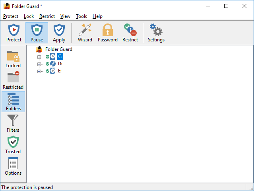This screenshot has height=191, width=254.
Task: Click green check status of E: drive
Action: coord(47,71)
